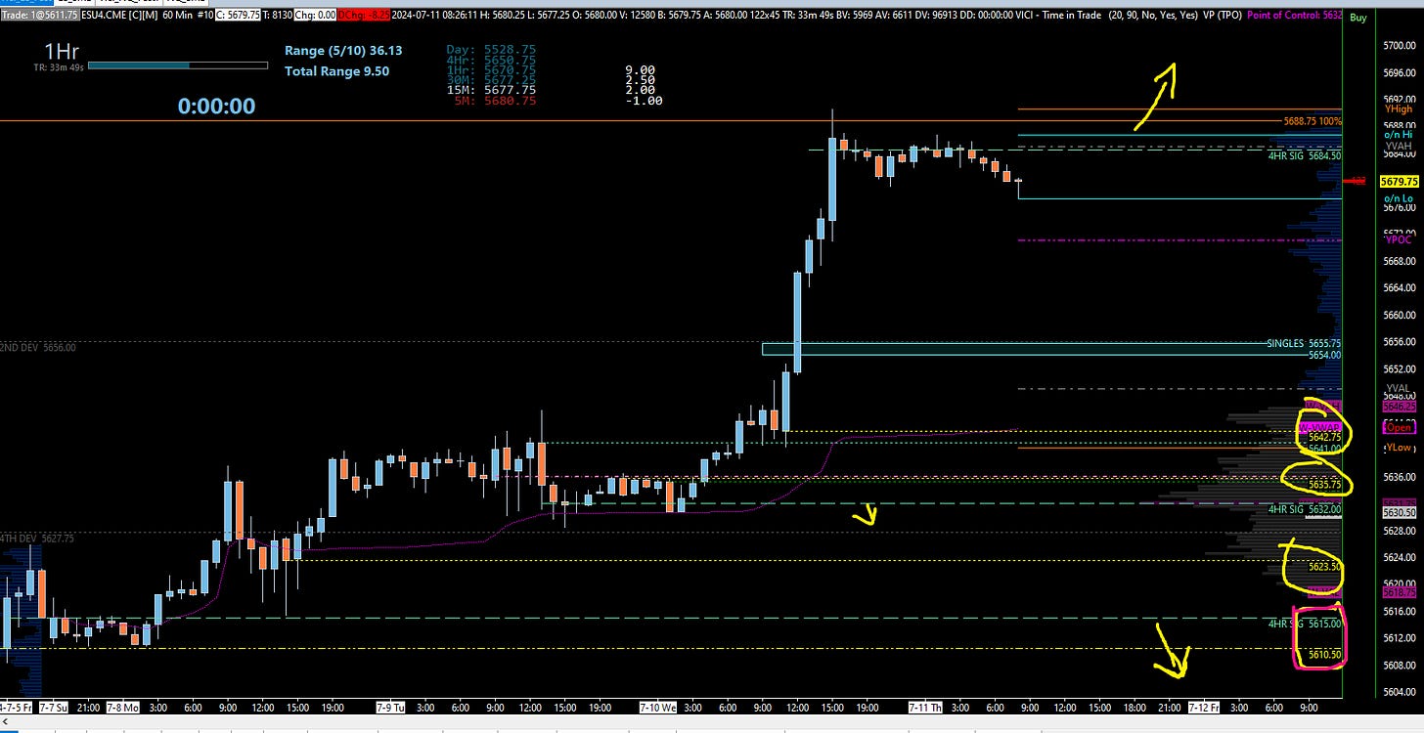Click the o/n Hi marker on price axis
Screen dimensions: 1424x733
[1399, 135]
